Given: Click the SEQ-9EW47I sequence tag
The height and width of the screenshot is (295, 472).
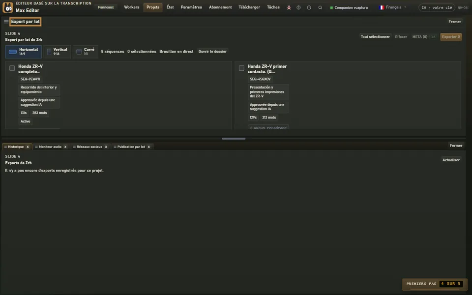Looking at the screenshot, I should [x=30, y=79].
